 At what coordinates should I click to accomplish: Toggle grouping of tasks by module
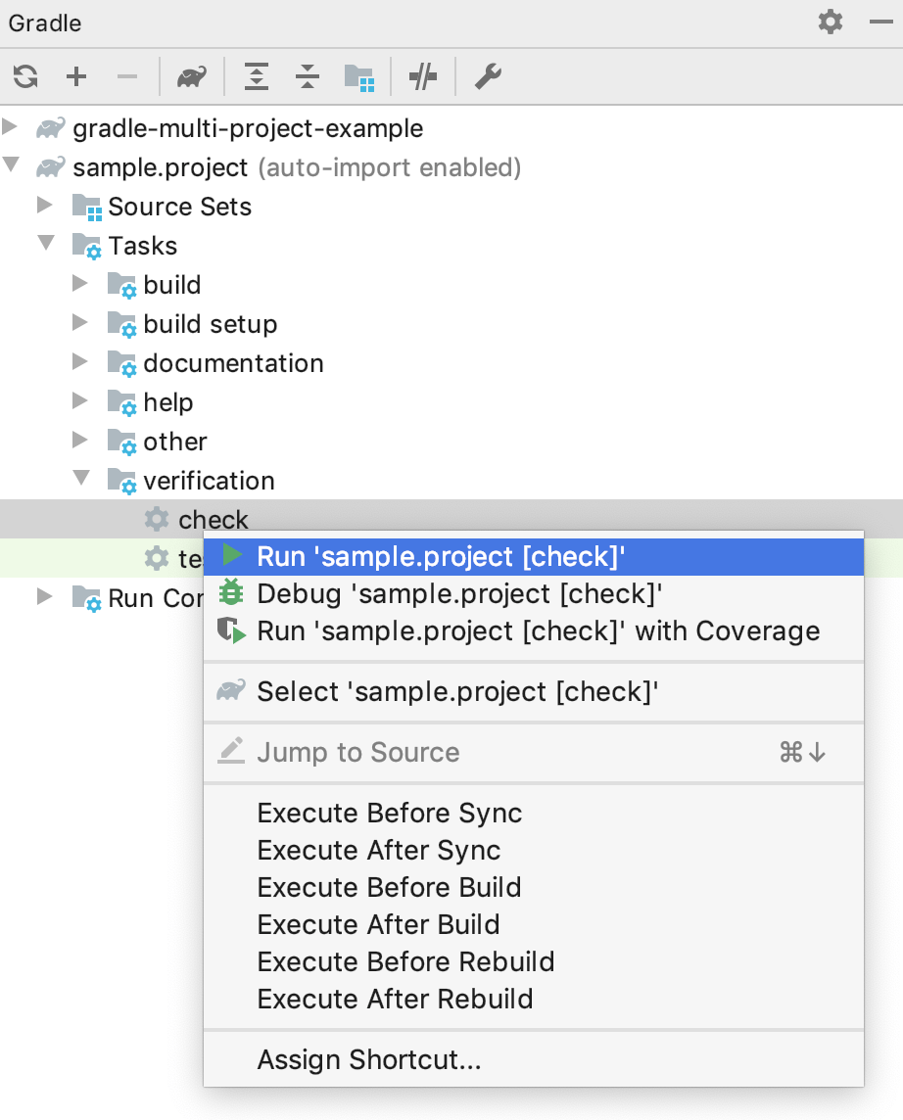[x=360, y=76]
